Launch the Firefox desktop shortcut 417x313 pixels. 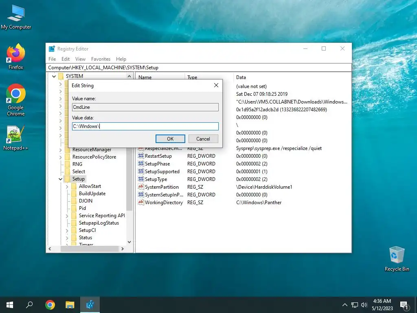click(x=16, y=56)
